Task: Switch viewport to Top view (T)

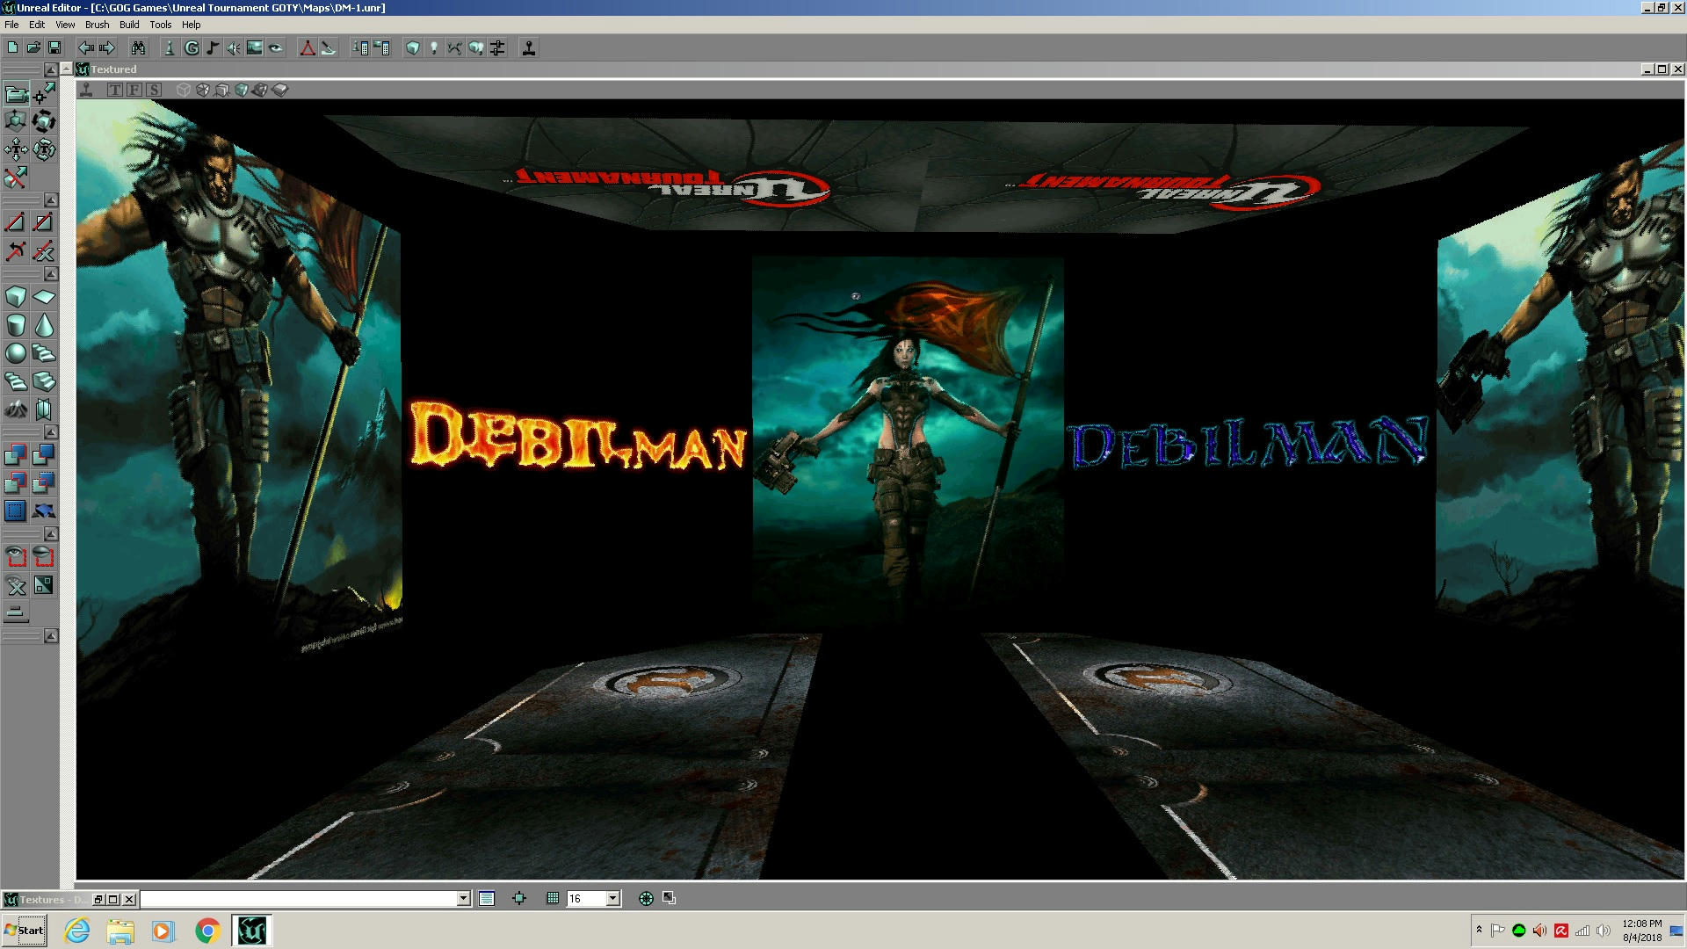Action: coord(115,90)
